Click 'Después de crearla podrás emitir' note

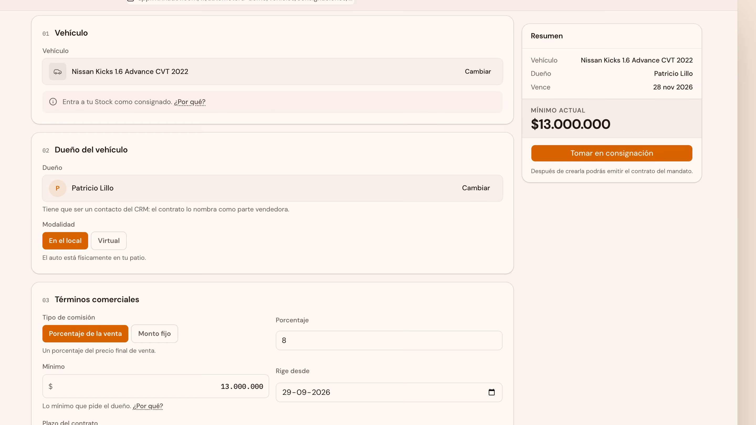612,171
